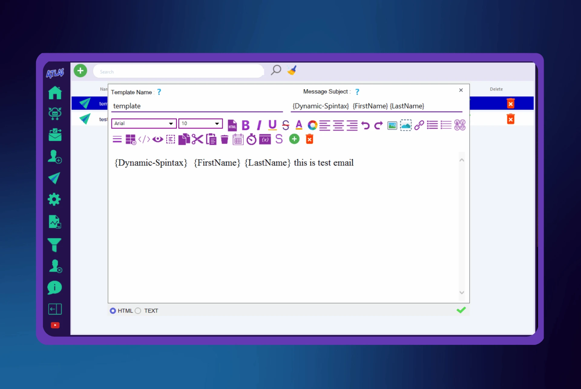Select the HTML radio button
Viewport: 581px width, 389px height.
(113, 311)
